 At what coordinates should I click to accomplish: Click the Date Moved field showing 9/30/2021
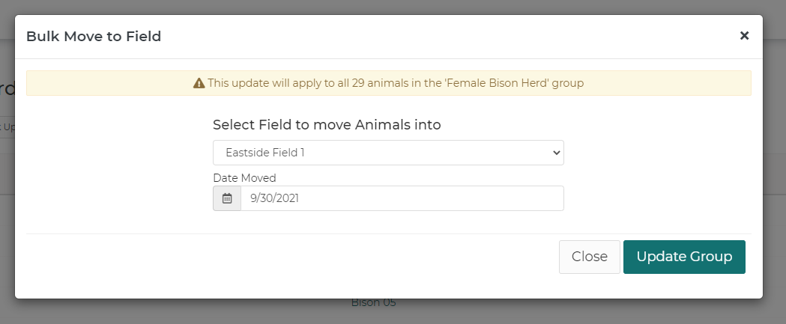(402, 198)
